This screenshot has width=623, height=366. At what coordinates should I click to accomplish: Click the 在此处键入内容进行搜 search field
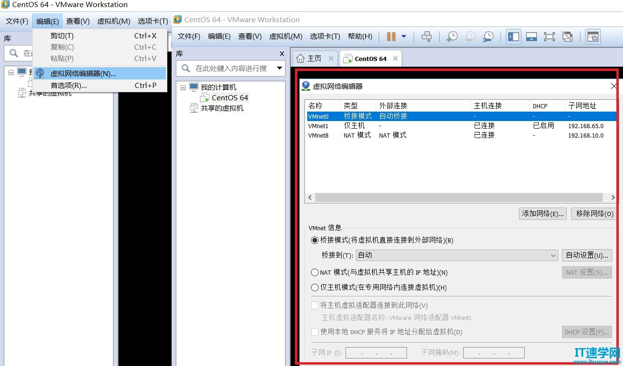[x=232, y=68]
